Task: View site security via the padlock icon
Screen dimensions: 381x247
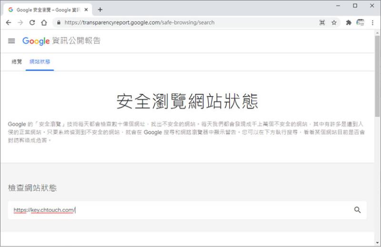Action: coord(59,22)
